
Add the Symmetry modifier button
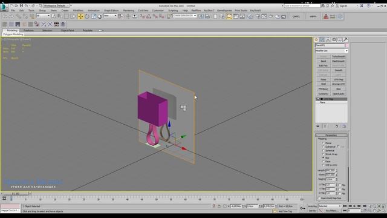[x=324, y=94]
